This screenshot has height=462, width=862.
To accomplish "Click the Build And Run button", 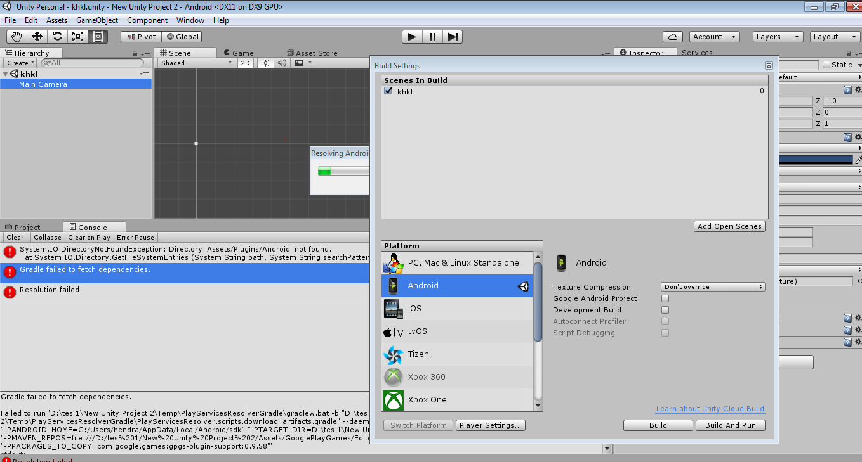I will click(x=731, y=425).
